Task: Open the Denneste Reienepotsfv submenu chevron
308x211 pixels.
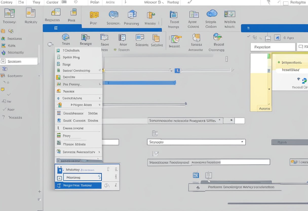Action: pyautogui.click(x=99, y=152)
